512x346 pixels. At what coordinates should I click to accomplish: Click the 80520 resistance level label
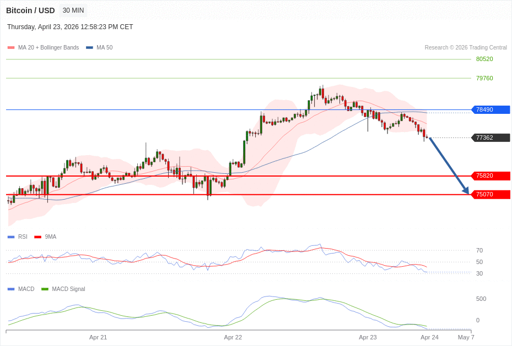click(x=484, y=59)
